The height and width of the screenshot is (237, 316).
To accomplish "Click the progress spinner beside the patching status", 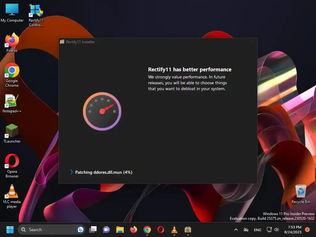I will point(71,172).
